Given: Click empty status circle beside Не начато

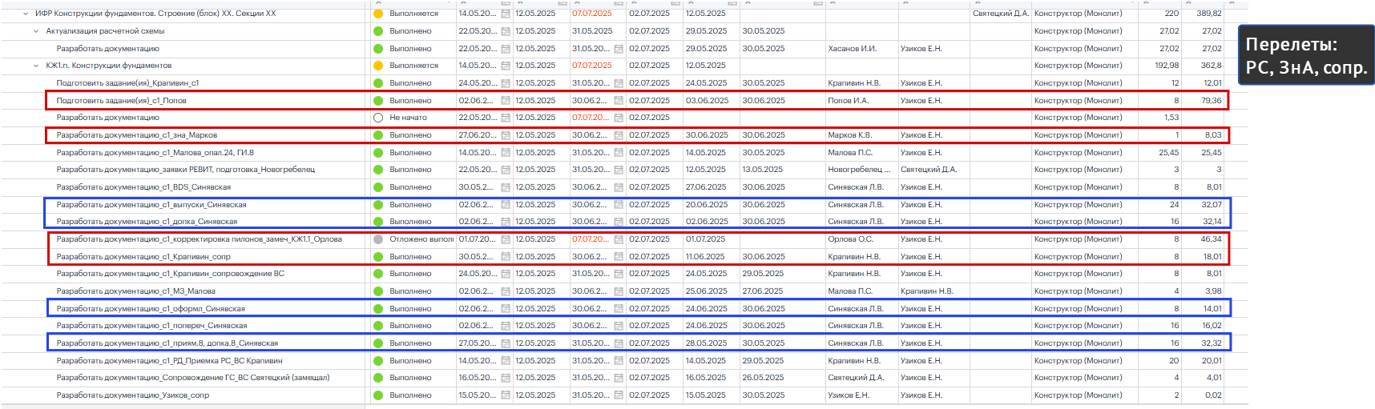Looking at the screenshot, I should point(378,118).
